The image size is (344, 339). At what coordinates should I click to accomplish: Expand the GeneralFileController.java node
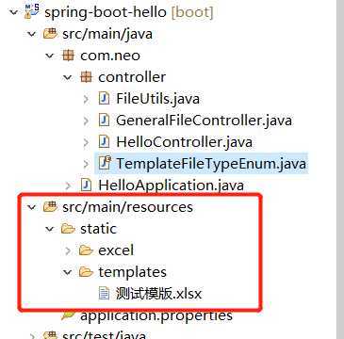pos(86,121)
